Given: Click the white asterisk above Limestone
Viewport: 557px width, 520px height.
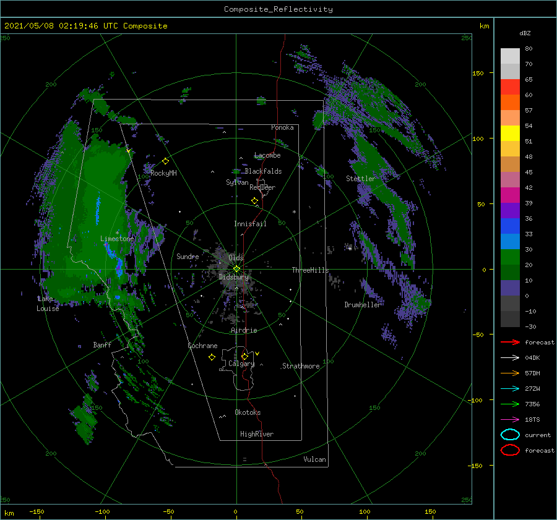Looking at the screenshot, I should 117,233.
